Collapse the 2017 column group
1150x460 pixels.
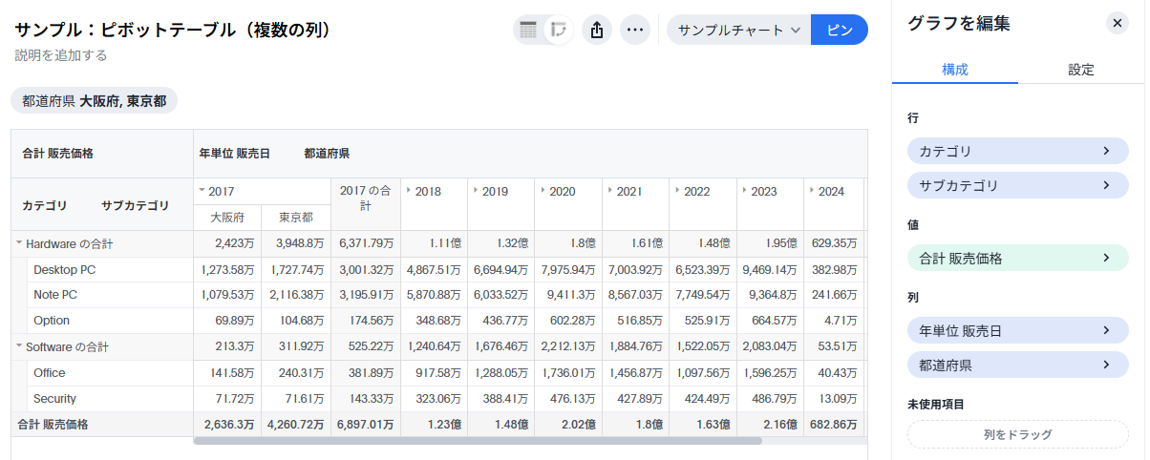click(x=202, y=191)
